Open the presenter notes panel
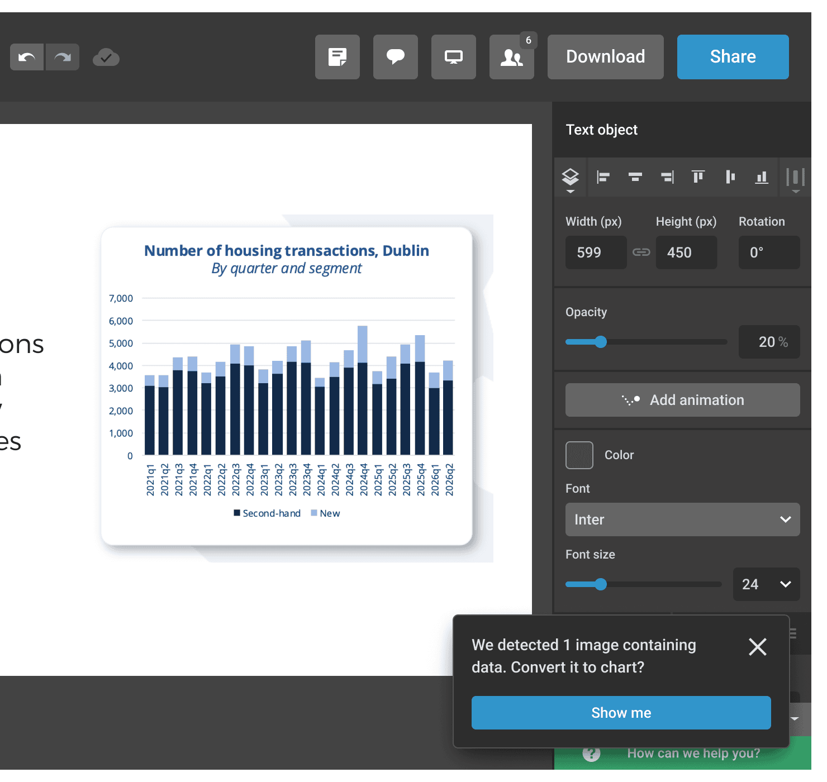The image size is (827, 782). point(338,57)
